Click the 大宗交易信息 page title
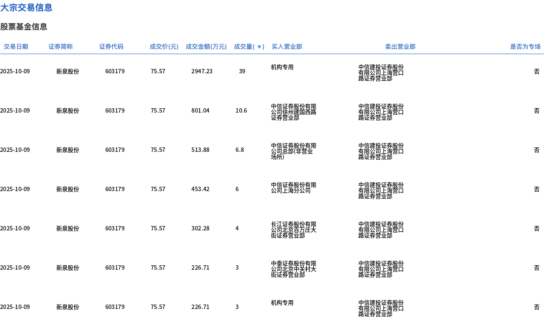The image size is (544, 329). [26, 7]
